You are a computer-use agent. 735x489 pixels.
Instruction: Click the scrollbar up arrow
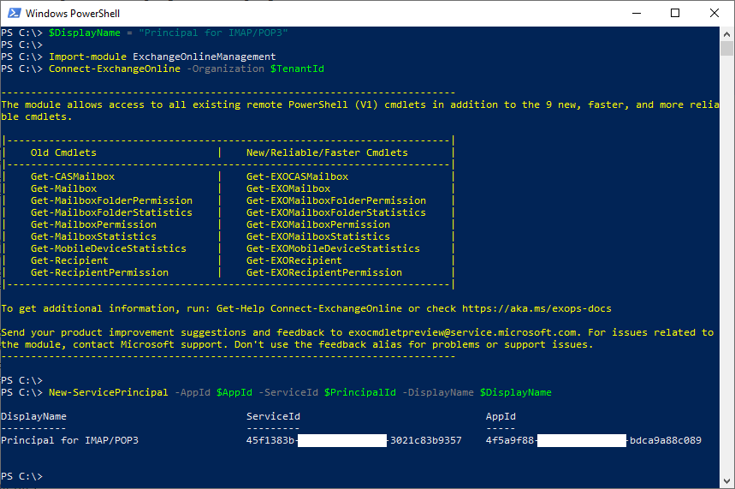pos(726,33)
